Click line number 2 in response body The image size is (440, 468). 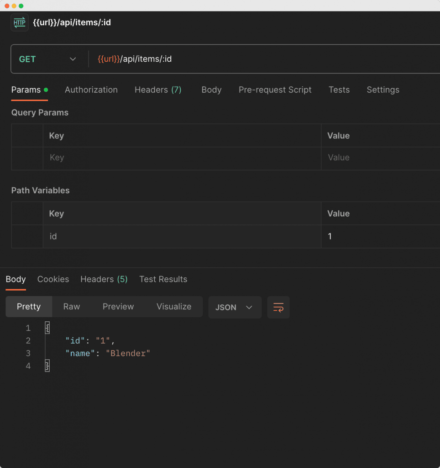point(28,340)
